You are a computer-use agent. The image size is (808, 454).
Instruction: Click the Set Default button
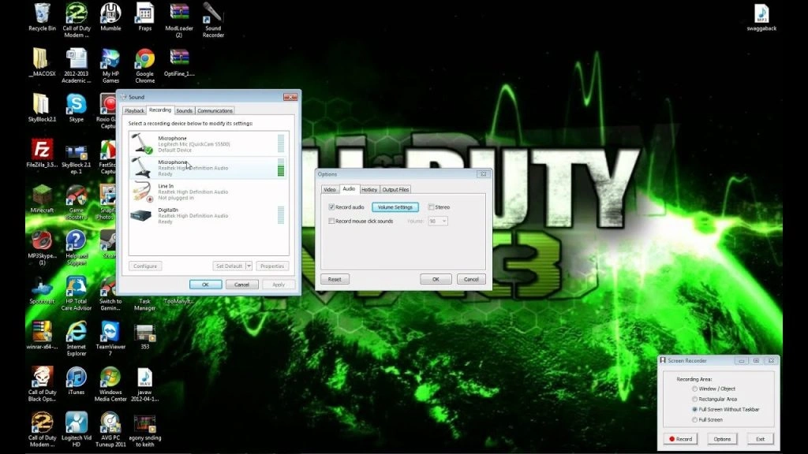(x=229, y=266)
